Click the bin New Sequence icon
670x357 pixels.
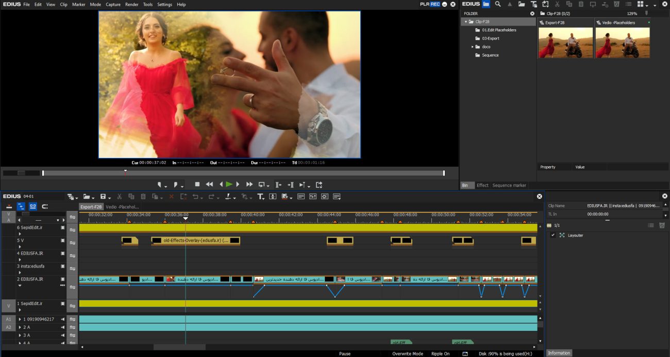coord(545,4)
